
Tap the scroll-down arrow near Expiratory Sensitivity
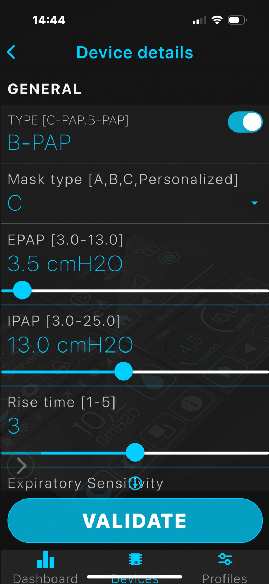coord(135,483)
